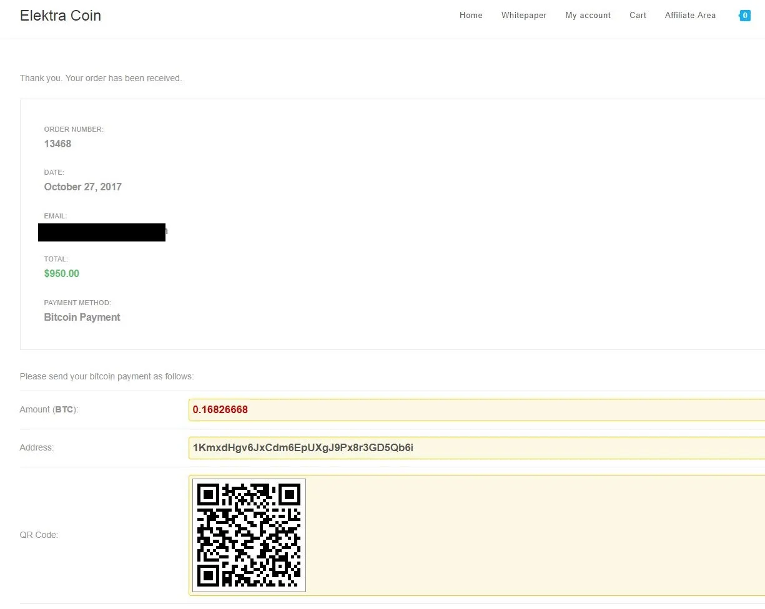Click the DATE label
The image size is (765, 609).
(54, 173)
